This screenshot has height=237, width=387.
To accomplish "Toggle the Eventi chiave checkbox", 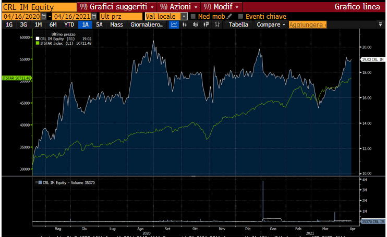I will click(240, 16).
